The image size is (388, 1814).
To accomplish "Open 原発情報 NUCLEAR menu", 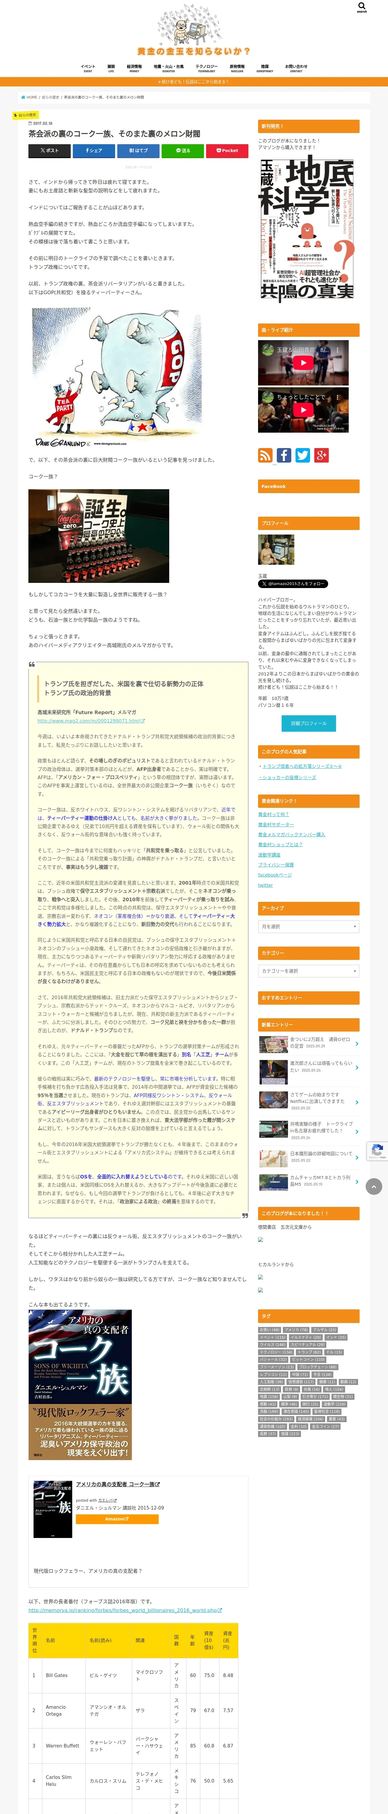I will point(237,68).
